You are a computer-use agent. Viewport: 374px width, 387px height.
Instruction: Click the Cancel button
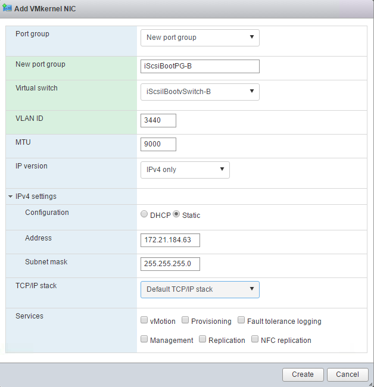point(347,374)
